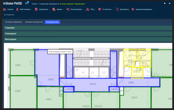Click the L-2 lift label
The image size is (174, 110).
104,72
